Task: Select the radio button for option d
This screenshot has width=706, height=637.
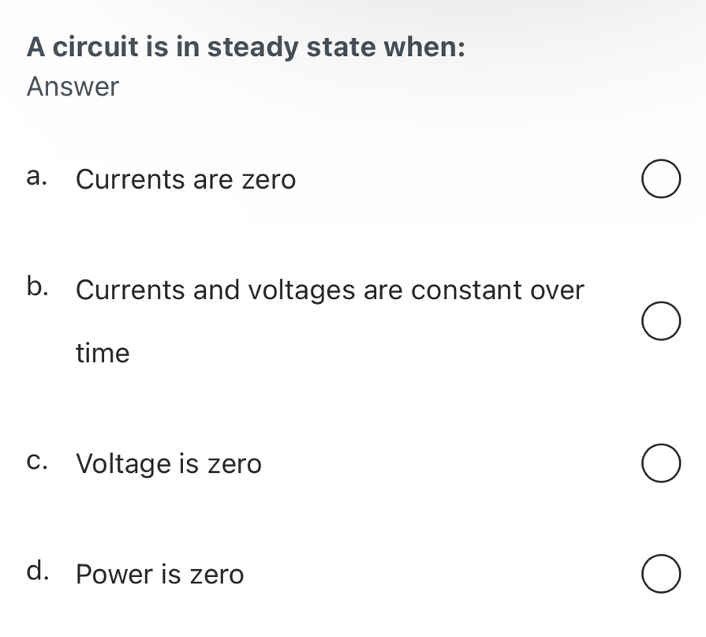Action: point(661,574)
